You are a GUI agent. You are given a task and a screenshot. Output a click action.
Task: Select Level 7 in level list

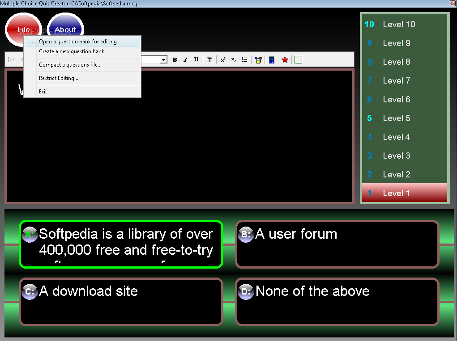[x=404, y=80]
